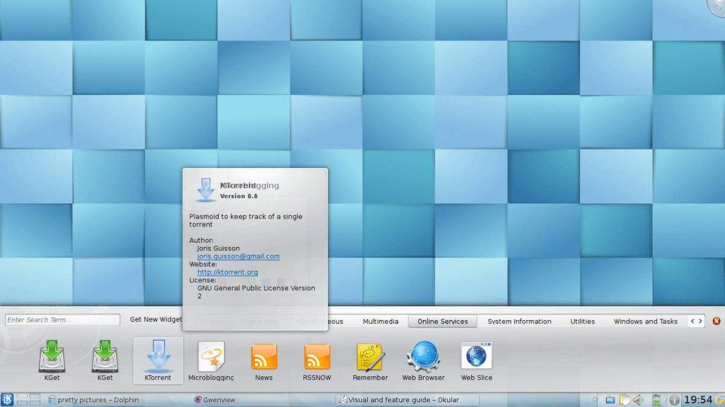Open the notifications info icon

click(675, 400)
